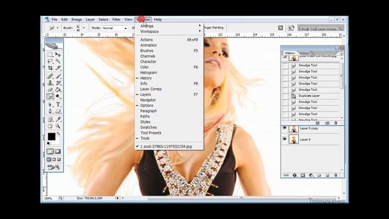389x219 pixels.
Task: Select the Zoom tool
Action: pos(58,126)
